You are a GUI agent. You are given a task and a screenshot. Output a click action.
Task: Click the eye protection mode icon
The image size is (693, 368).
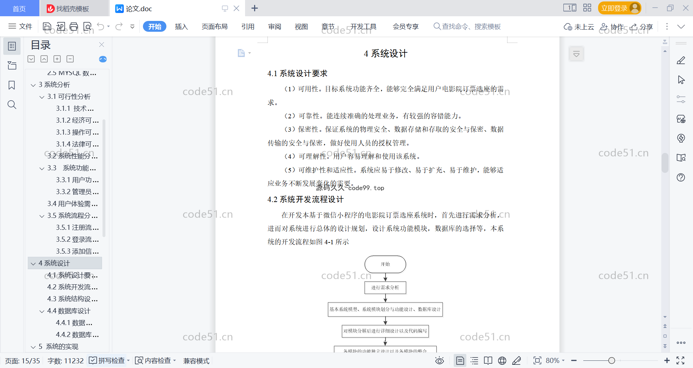(x=439, y=360)
